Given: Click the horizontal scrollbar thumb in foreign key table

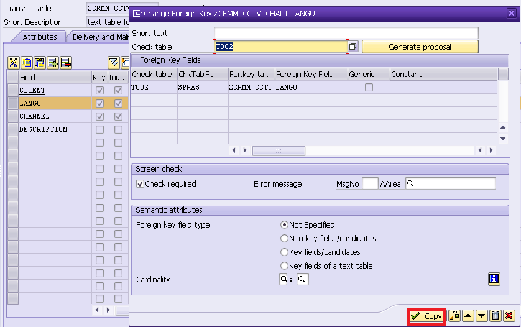Looking at the screenshot, I should click(279, 151).
